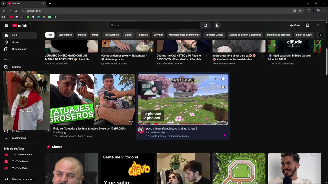
Task: Go back in browser history
Action: [4, 11]
